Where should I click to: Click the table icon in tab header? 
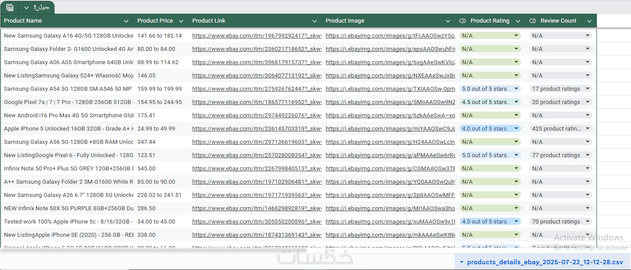[x=10, y=8]
